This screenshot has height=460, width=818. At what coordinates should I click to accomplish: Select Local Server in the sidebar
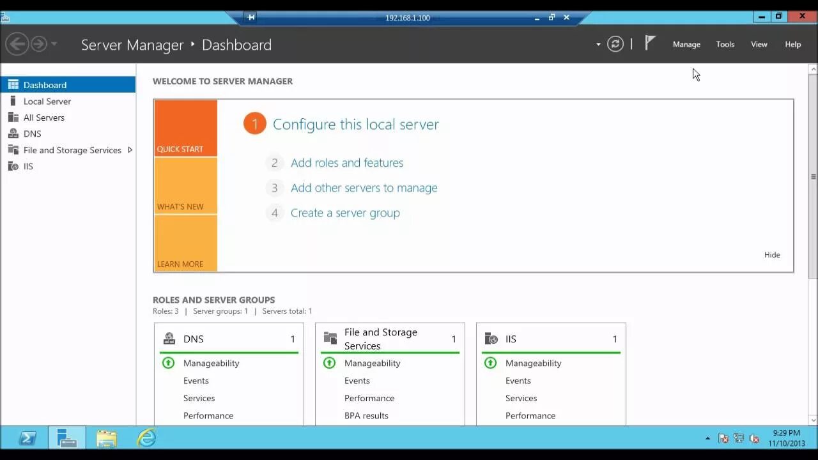[68, 101]
